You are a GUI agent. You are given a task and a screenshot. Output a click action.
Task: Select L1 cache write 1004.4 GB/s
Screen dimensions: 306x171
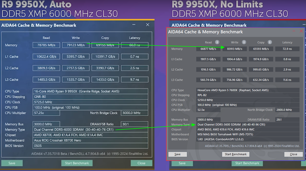coord(234,59)
